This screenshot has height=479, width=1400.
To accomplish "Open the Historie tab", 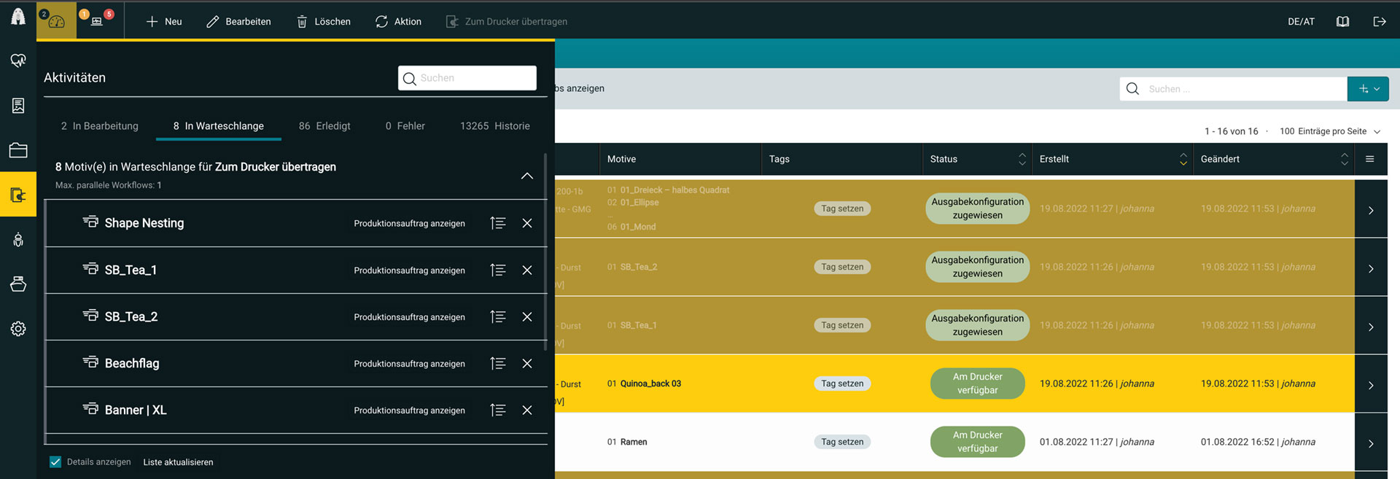I will [x=494, y=126].
